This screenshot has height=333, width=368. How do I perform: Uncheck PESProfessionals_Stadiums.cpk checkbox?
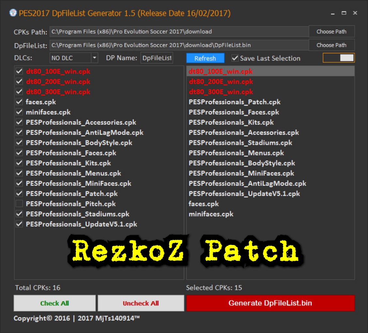[19, 214]
